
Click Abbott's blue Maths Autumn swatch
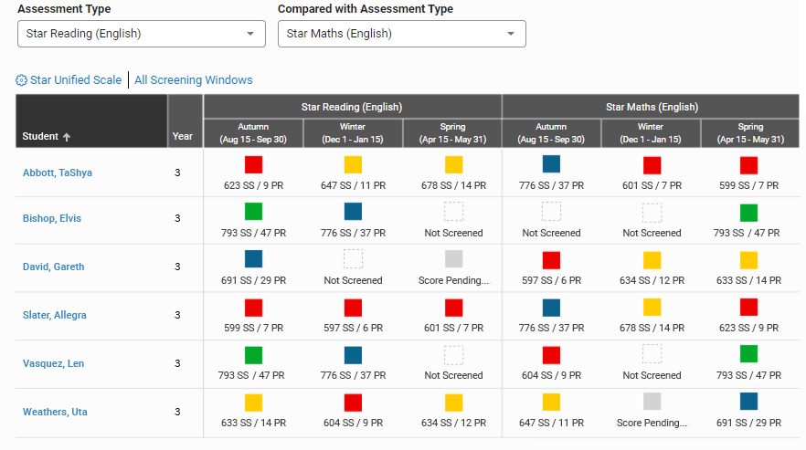[x=552, y=164]
